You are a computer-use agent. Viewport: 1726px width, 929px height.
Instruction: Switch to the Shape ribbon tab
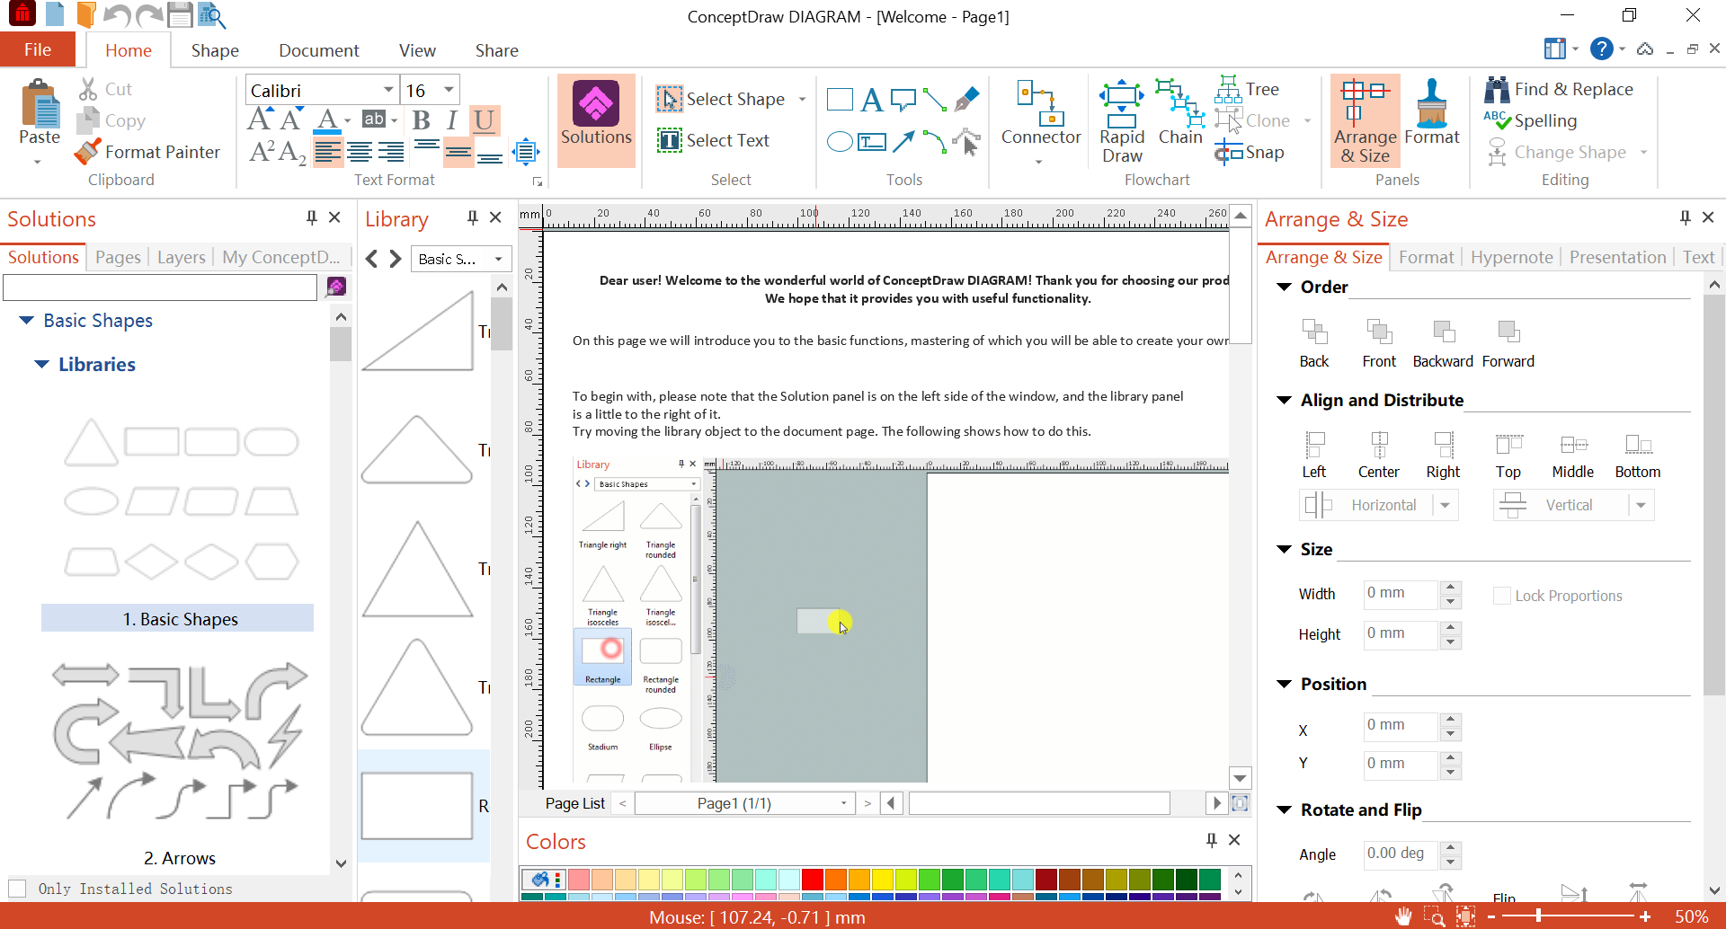(215, 51)
